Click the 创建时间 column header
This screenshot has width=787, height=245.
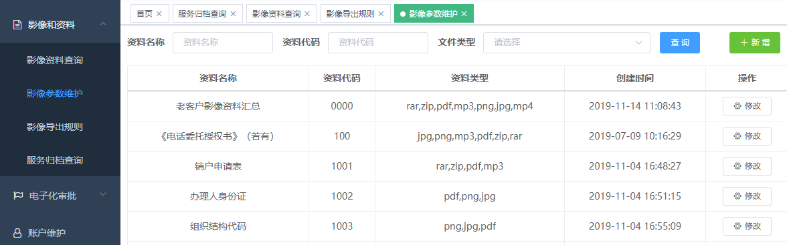pos(635,79)
